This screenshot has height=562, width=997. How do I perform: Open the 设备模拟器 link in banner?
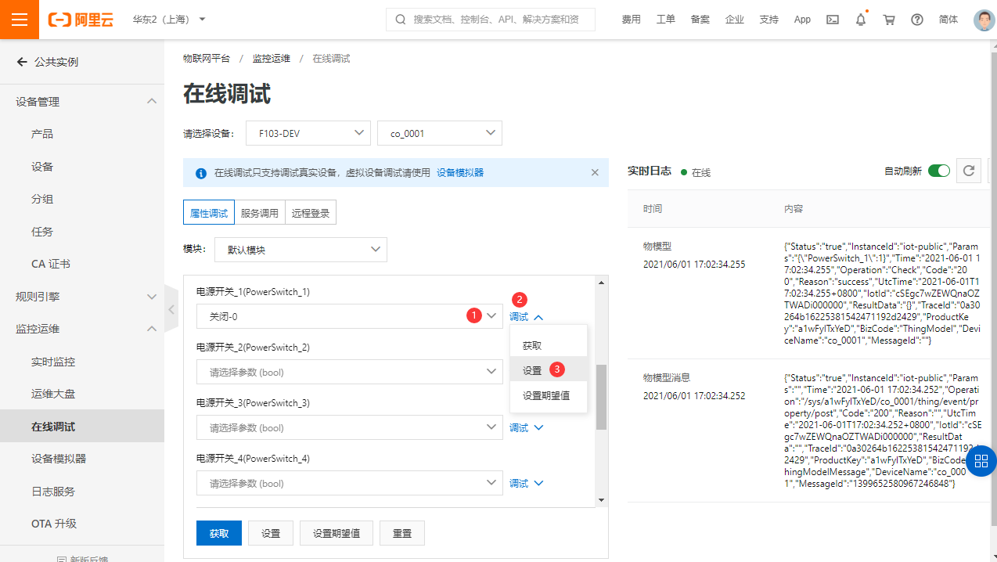(x=459, y=172)
